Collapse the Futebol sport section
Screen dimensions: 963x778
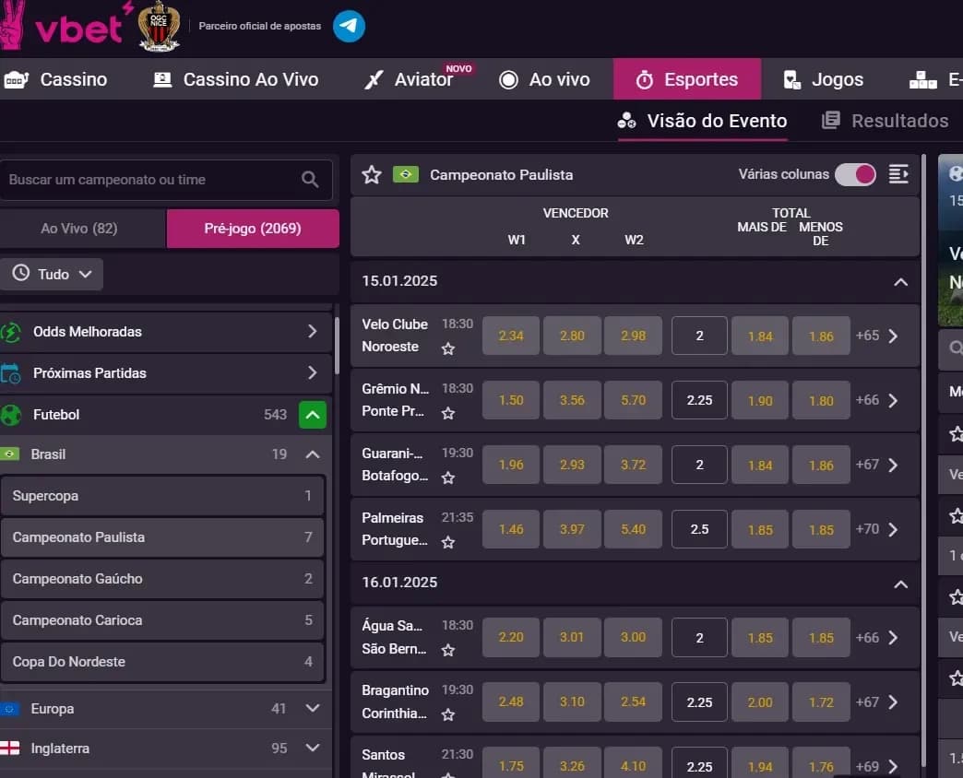313,415
